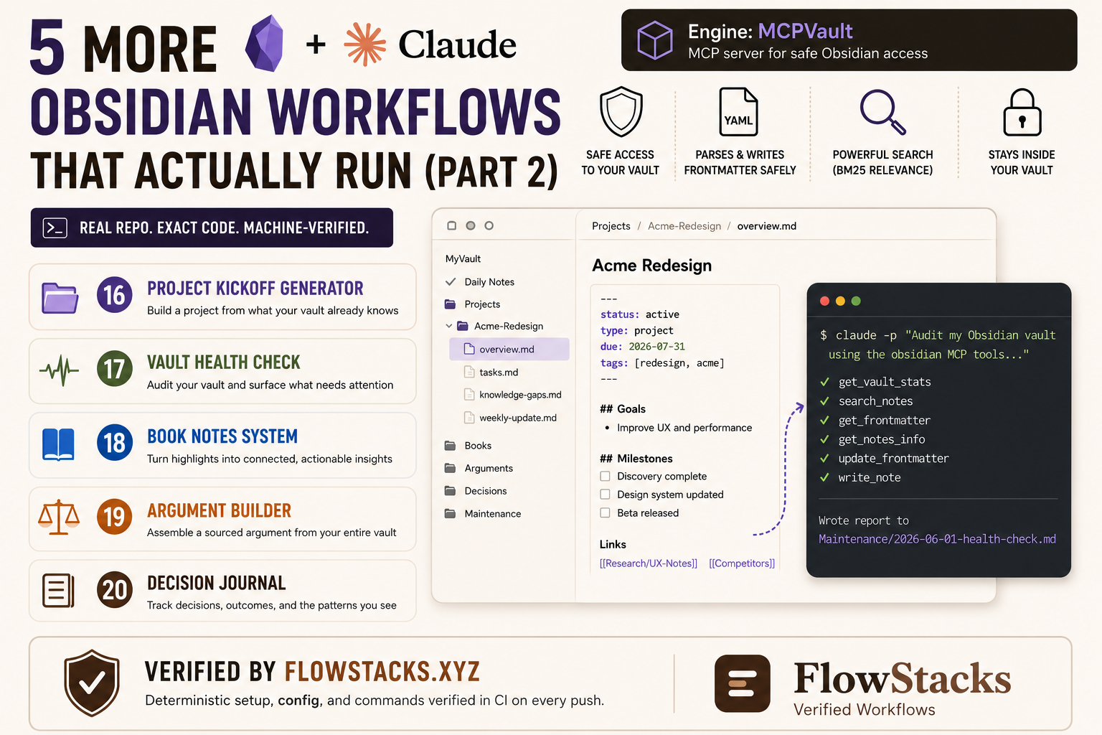Click the orange Claude starburst logo
Image resolution: width=1102 pixels, height=735 pixels.
(x=365, y=45)
